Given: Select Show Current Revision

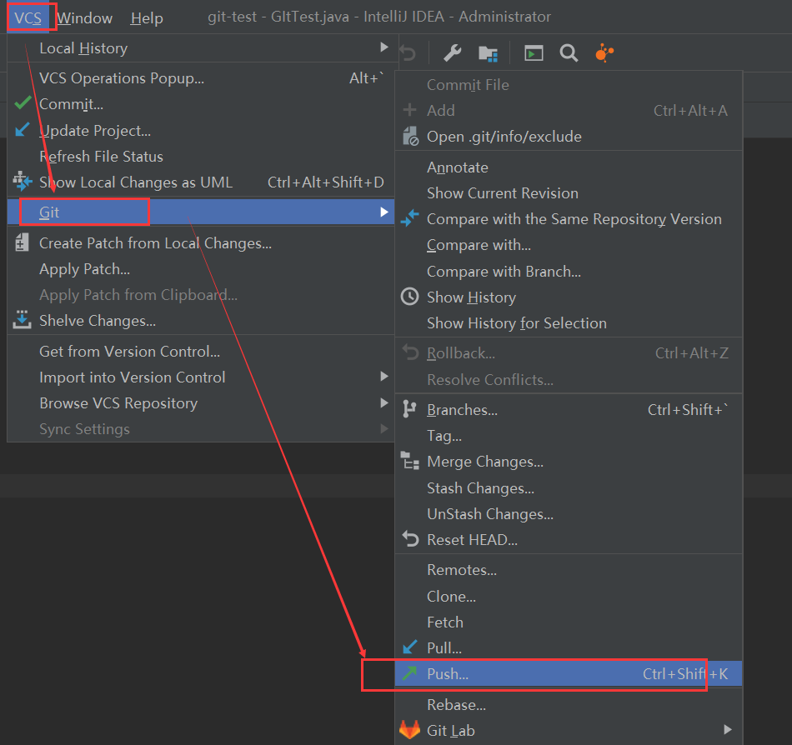Looking at the screenshot, I should (x=569, y=193).
